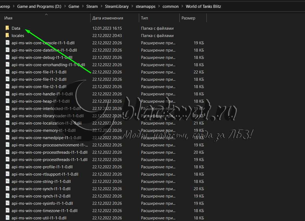
Task: Select the file name api-ms-win-core-timezone-l1-1-0.dll
Action: tap(45, 211)
